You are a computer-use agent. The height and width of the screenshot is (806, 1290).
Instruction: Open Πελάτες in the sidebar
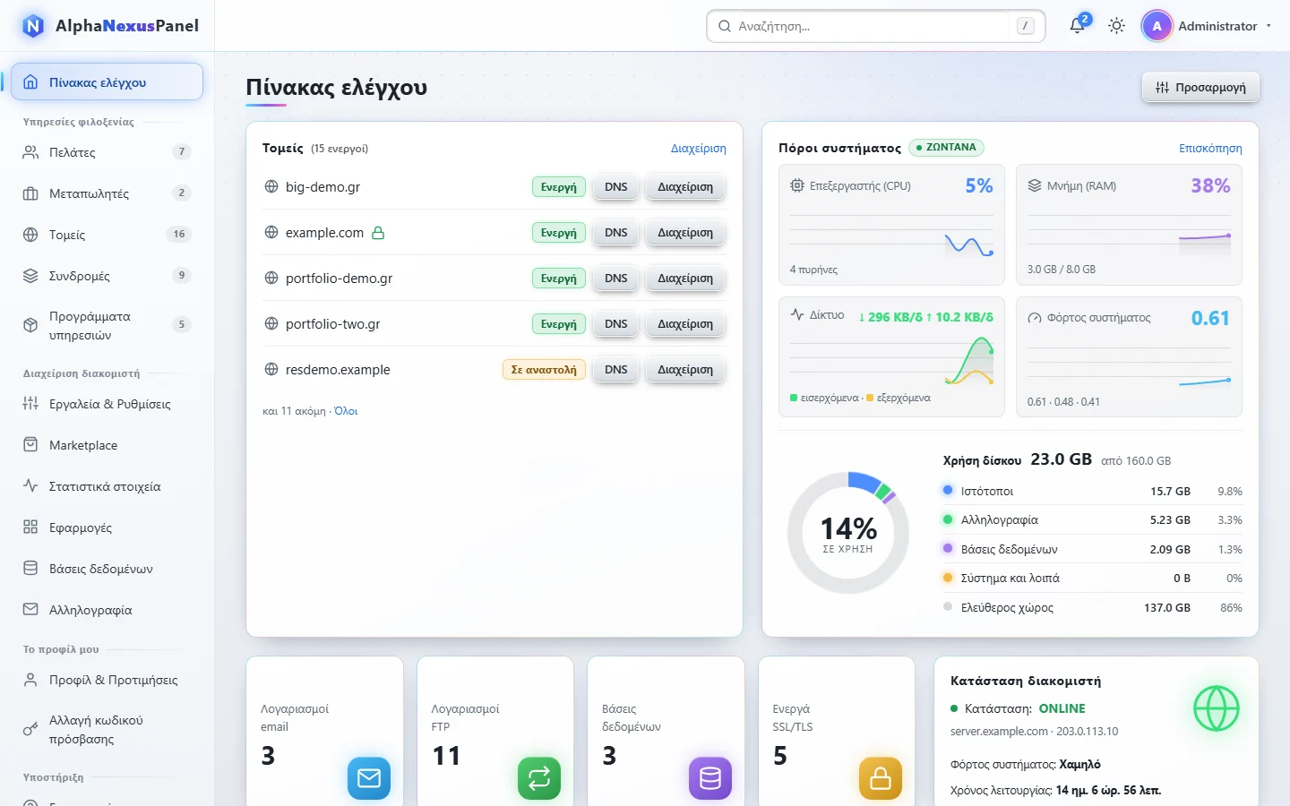[x=107, y=152]
